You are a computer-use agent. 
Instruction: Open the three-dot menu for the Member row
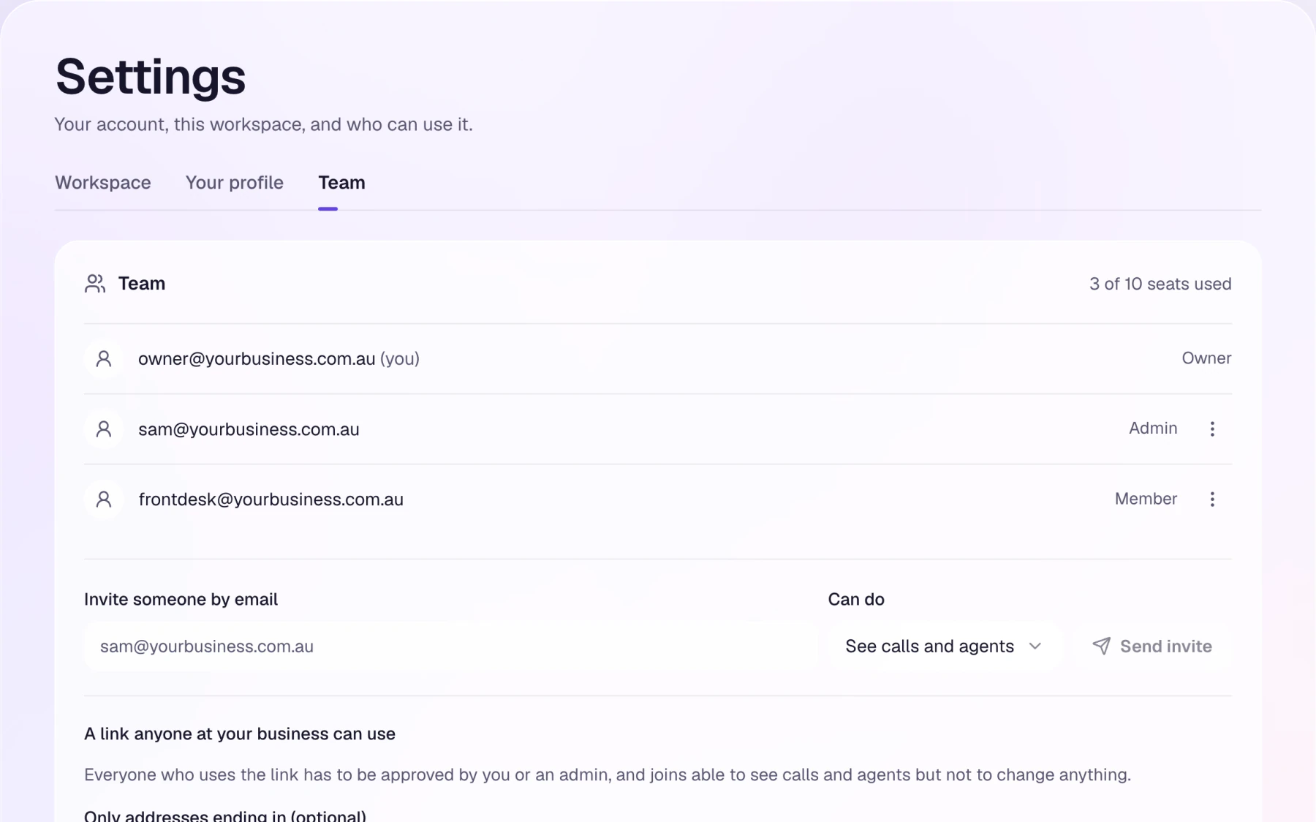[1212, 499]
